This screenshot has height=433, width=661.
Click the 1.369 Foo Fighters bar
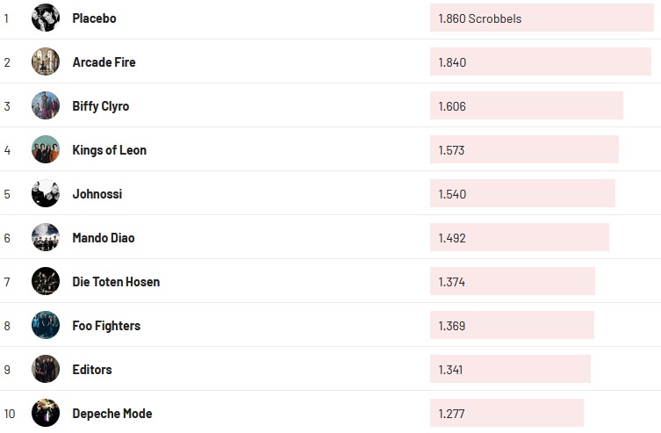pos(512,326)
